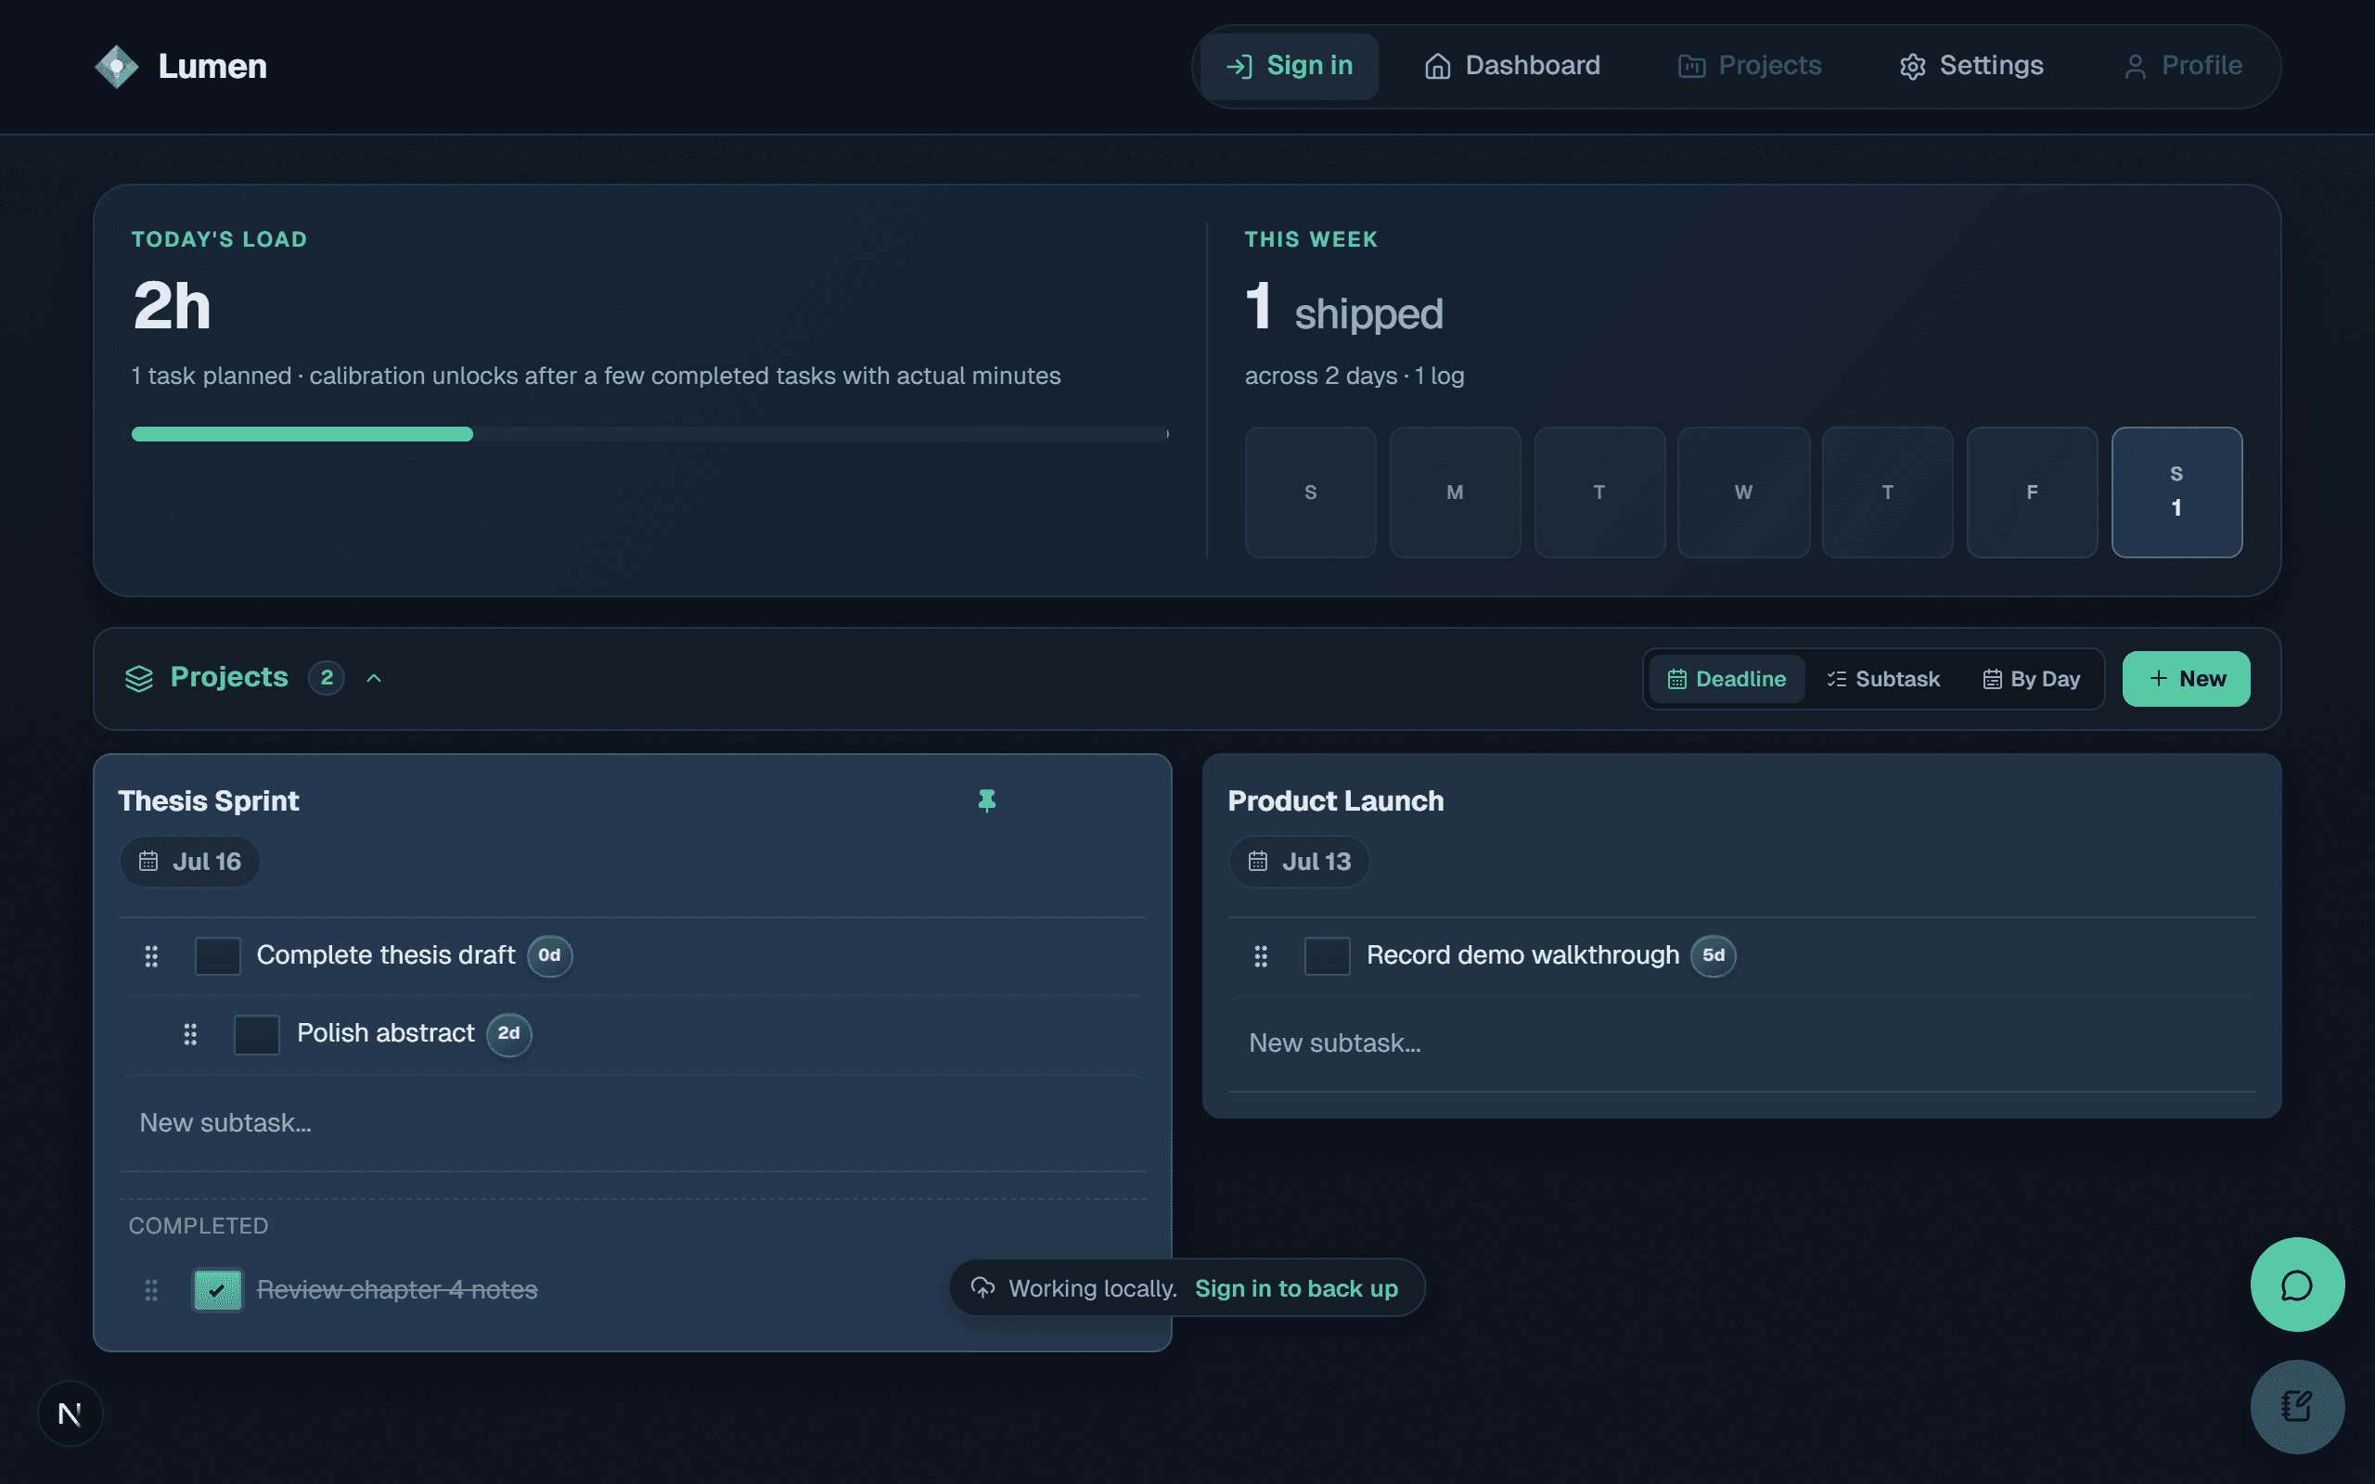Click the green New project button
The image size is (2375, 1484).
tap(2187, 679)
